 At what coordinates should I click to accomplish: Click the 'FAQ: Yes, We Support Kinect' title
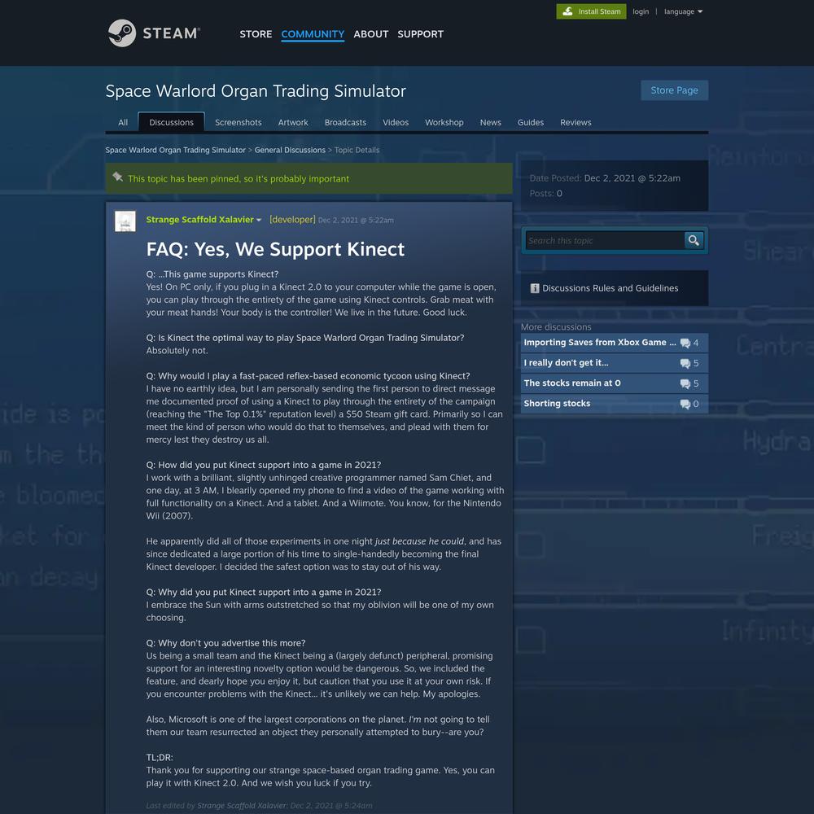pos(275,249)
